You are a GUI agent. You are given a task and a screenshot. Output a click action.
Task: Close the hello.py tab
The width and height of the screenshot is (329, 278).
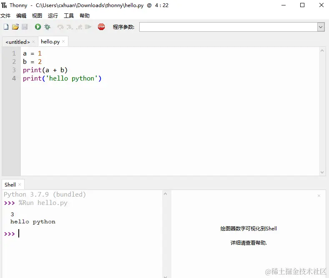click(x=63, y=41)
